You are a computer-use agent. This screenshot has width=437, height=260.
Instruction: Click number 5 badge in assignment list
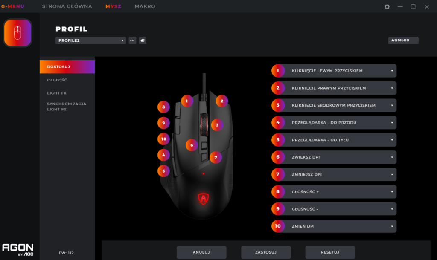[x=278, y=140]
